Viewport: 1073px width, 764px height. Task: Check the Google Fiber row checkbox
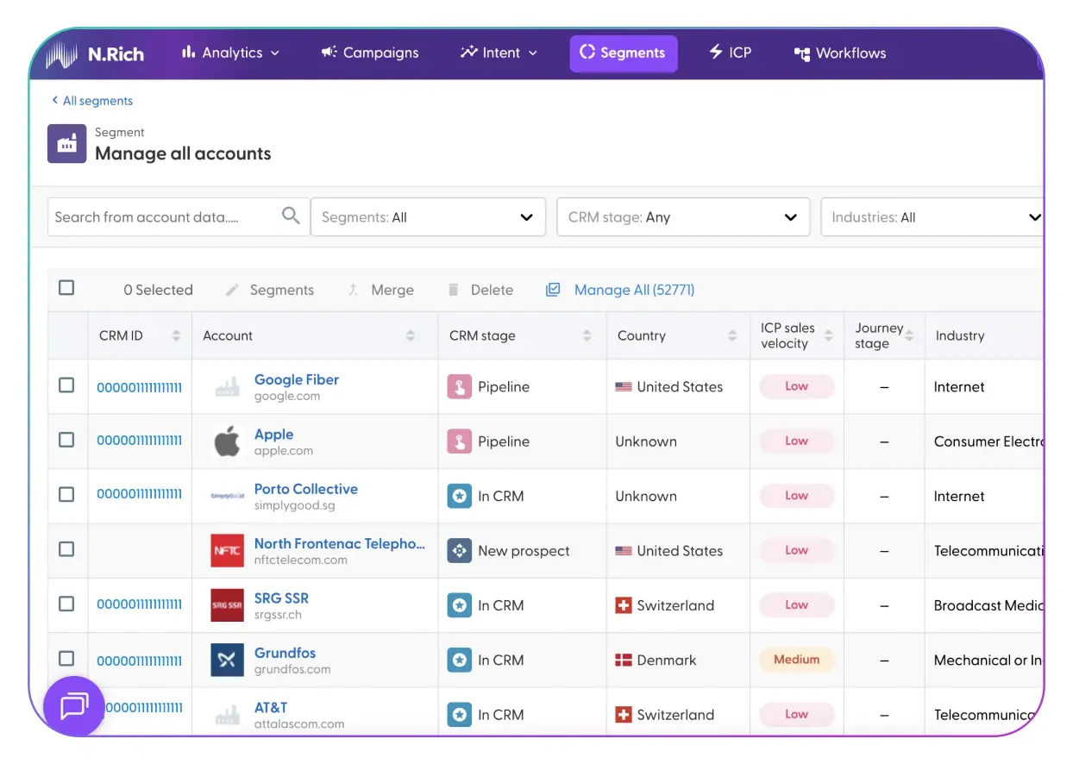[x=66, y=385]
